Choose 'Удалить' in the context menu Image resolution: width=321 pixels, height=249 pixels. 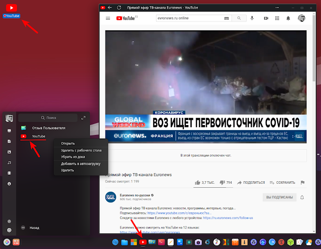click(x=67, y=170)
